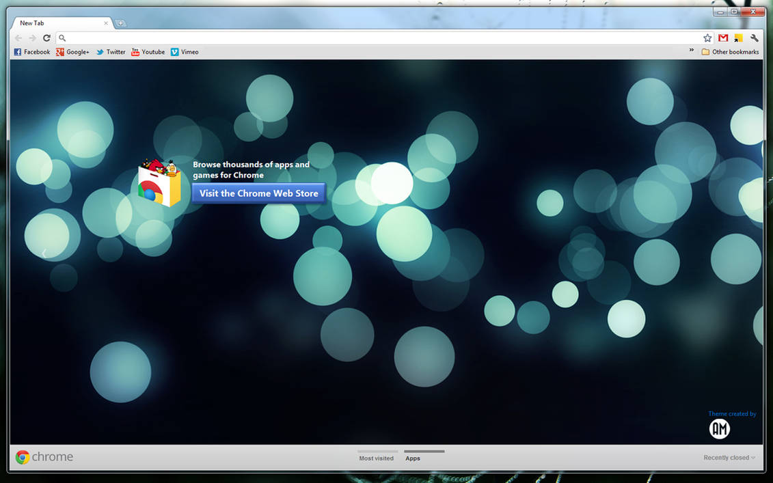Go back using the browser back arrow

pyautogui.click(x=18, y=38)
